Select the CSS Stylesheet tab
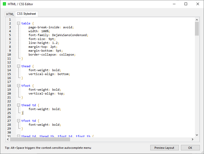 click(x=26, y=14)
